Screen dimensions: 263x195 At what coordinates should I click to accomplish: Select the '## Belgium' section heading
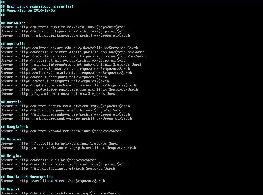point(11,156)
